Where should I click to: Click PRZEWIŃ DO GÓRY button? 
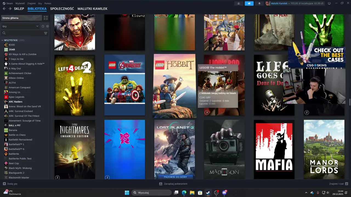(175, 177)
